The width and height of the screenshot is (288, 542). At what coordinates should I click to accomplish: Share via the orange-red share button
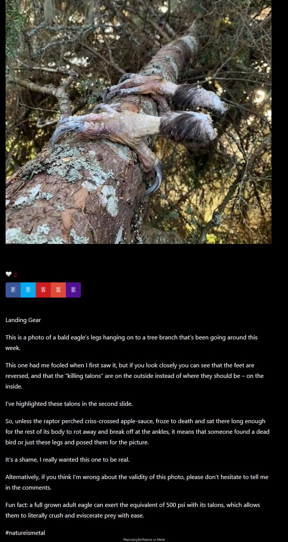pos(58,290)
